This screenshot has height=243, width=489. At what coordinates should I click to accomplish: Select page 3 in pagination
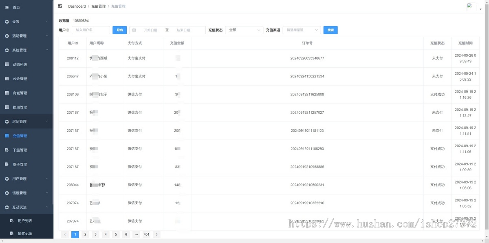(x=95, y=234)
